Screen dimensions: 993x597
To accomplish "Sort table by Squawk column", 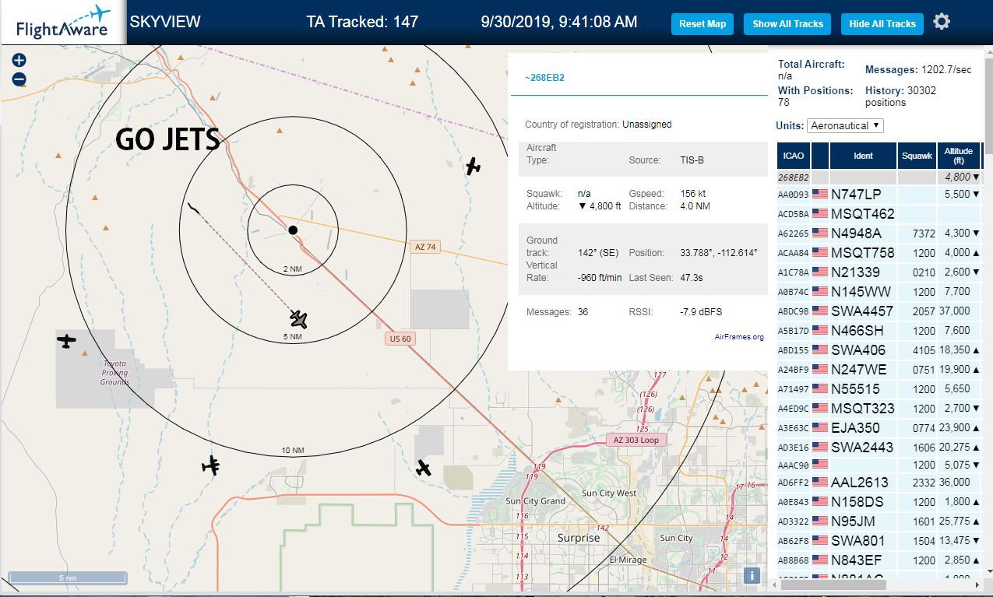I will point(917,156).
